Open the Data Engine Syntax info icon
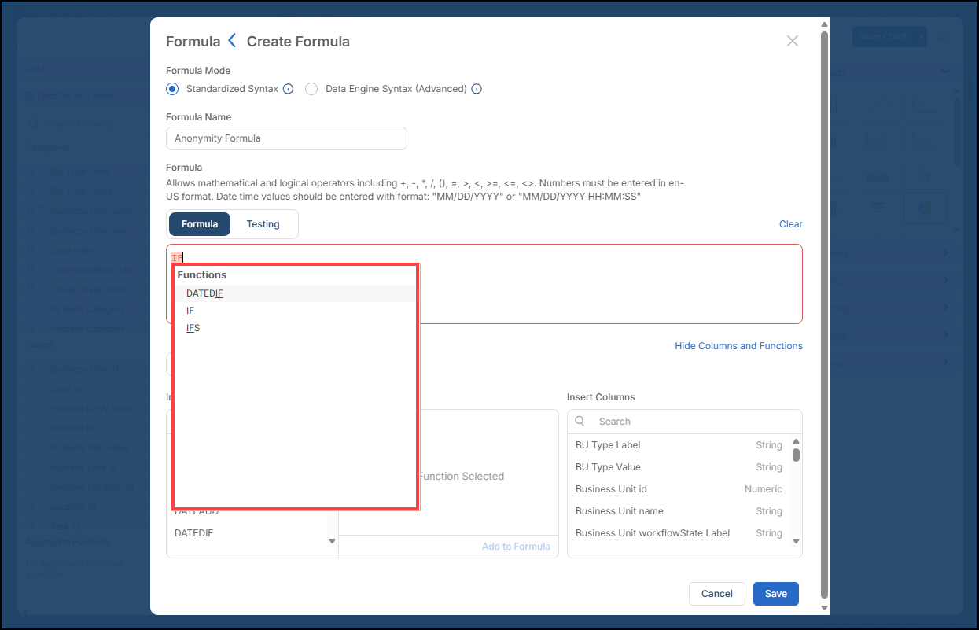This screenshot has width=979, height=630. tap(477, 89)
